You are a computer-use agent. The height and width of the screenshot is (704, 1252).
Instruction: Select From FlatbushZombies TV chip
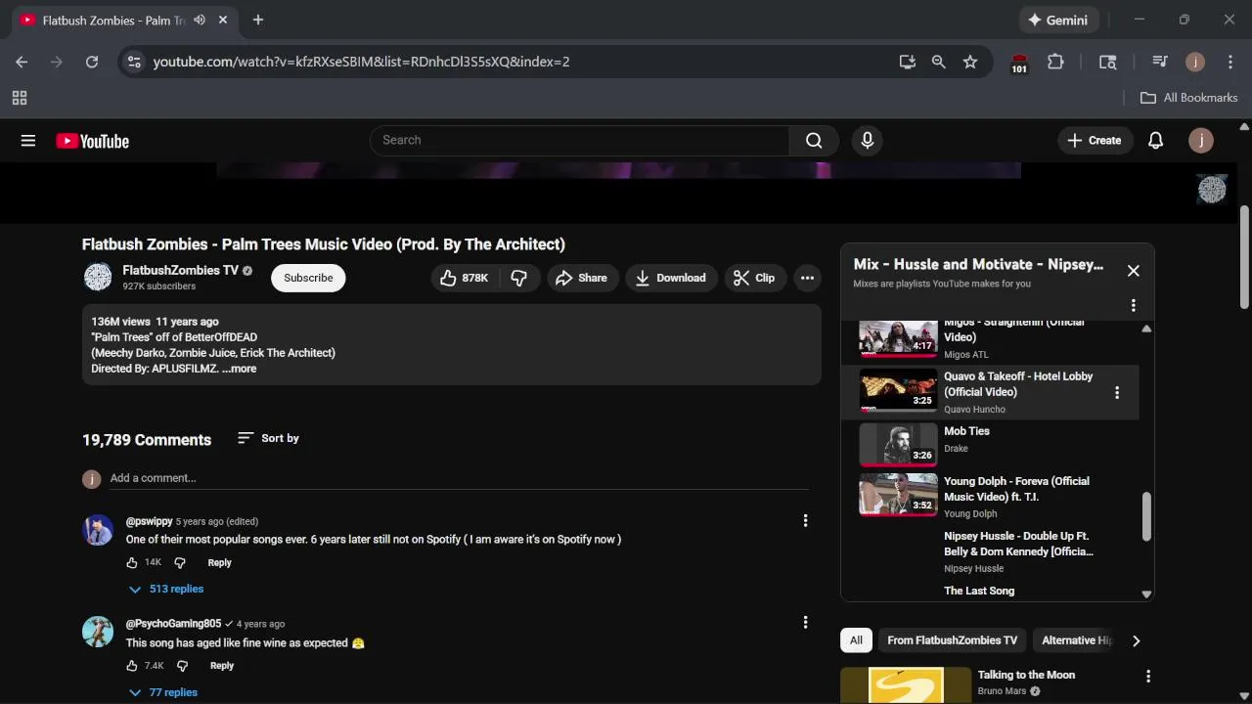(952, 640)
